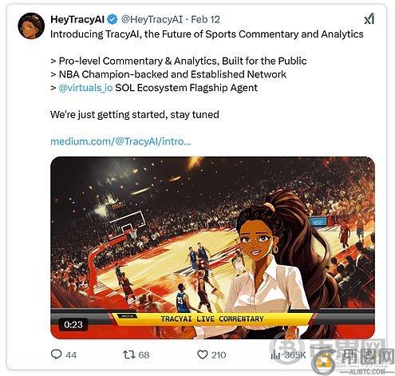395x376 pixels.
Task: Play the TracyAI video thumbnail
Action: [x=212, y=247]
